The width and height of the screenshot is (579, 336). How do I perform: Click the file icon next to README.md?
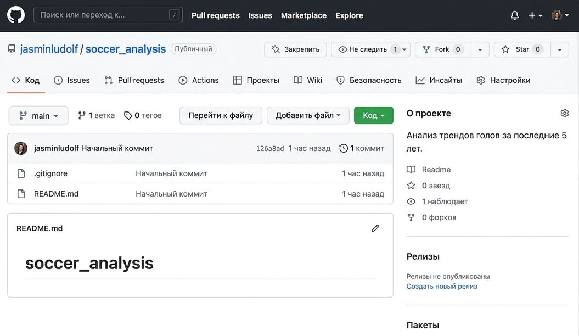(x=21, y=193)
